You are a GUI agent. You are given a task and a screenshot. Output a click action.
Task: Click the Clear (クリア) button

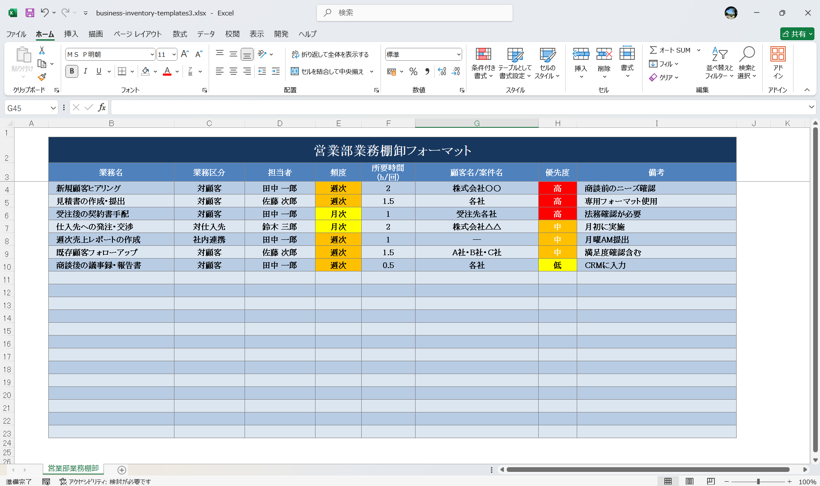pos(664,77)
